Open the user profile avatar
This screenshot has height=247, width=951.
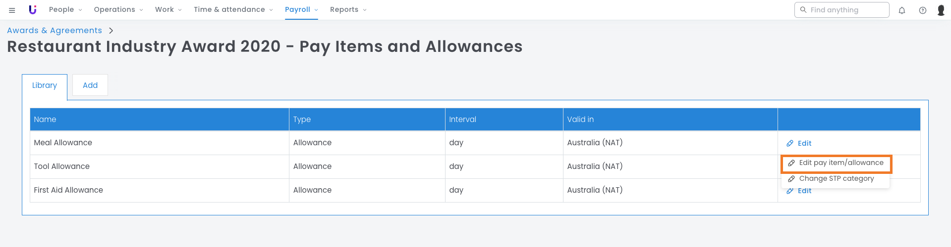coord(941,10)
